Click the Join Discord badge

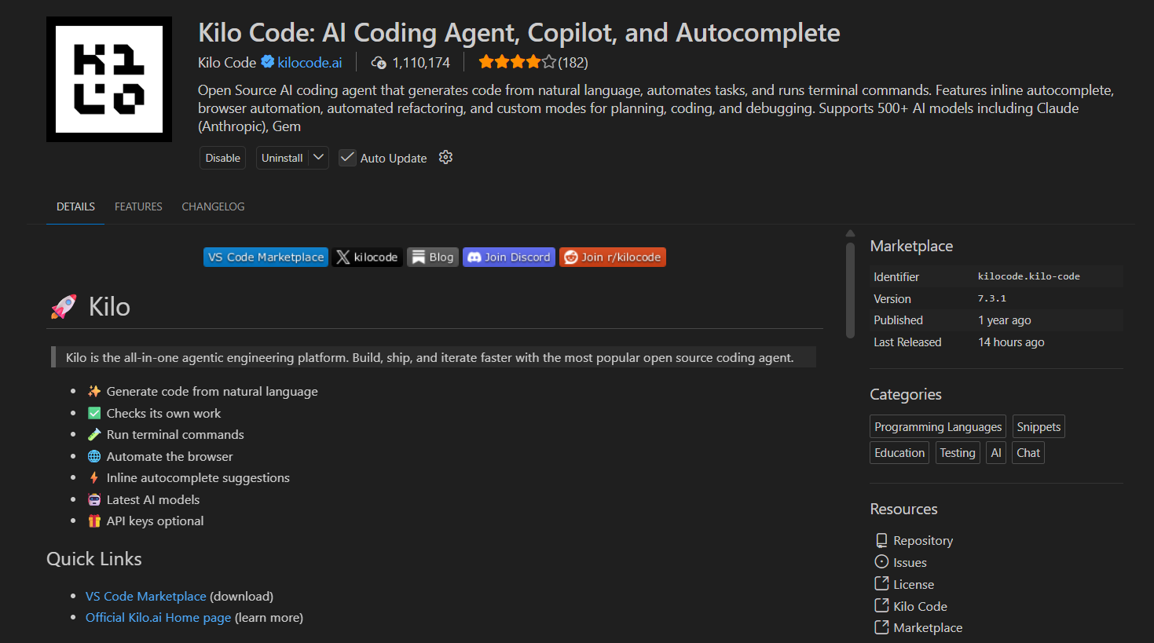[509, 257]
